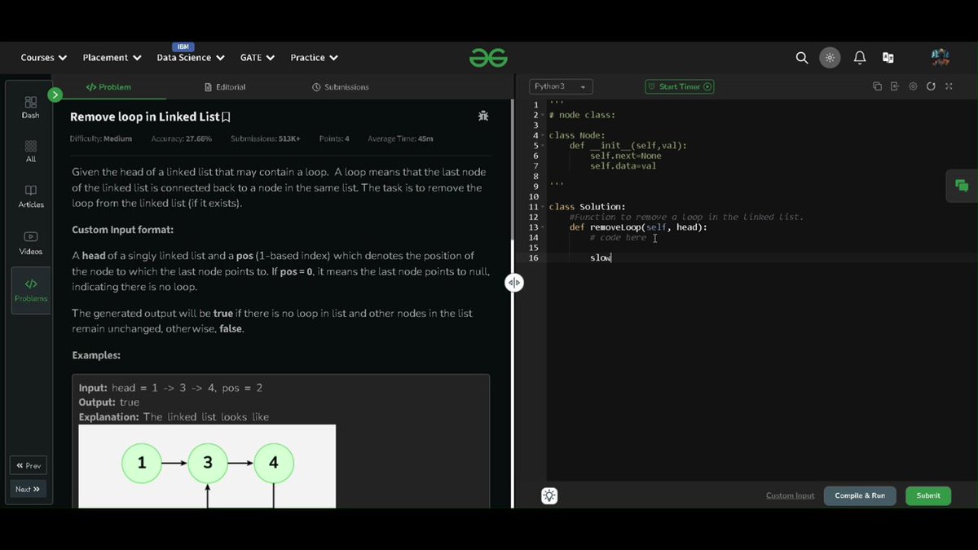Open the search icon in header
This screenshot has width=978, height=550.
tap(802, 58)
